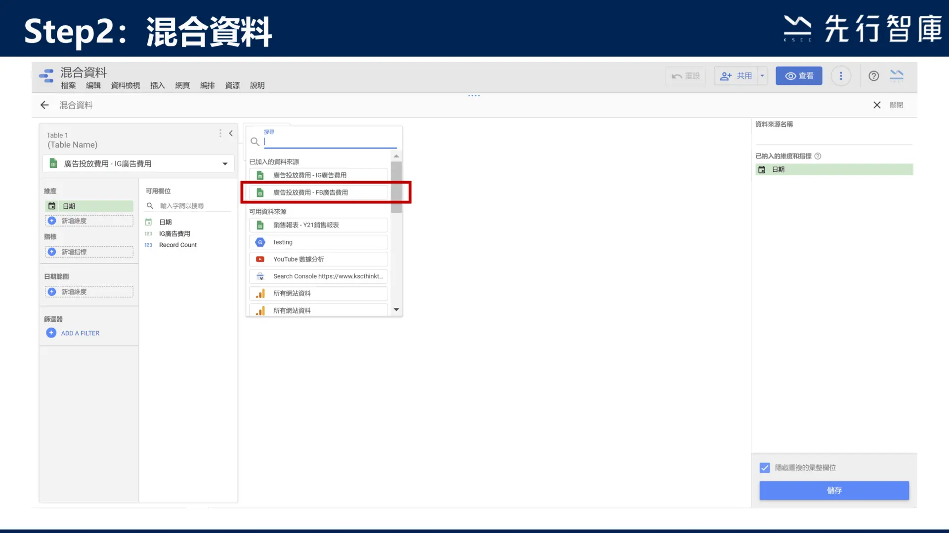949x533 pixels.
Task: Open Table 1 options three-dot icon
Action: (220, 134)
